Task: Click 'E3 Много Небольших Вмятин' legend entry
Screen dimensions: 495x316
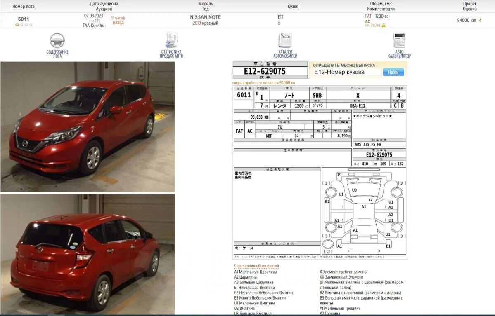Action: pos(260,298)
